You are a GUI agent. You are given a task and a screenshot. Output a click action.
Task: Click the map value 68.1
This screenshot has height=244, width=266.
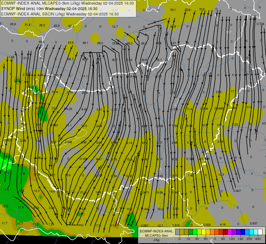click(85, 43)
